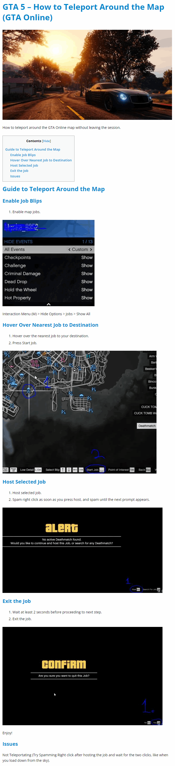Open Enable Job Blips contents entry
Viewport: 175px width, 766px height.
23,155
